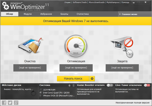Open the Facebook page icon
The height and width of the screenshot is (106, 152).
[4, 103]
